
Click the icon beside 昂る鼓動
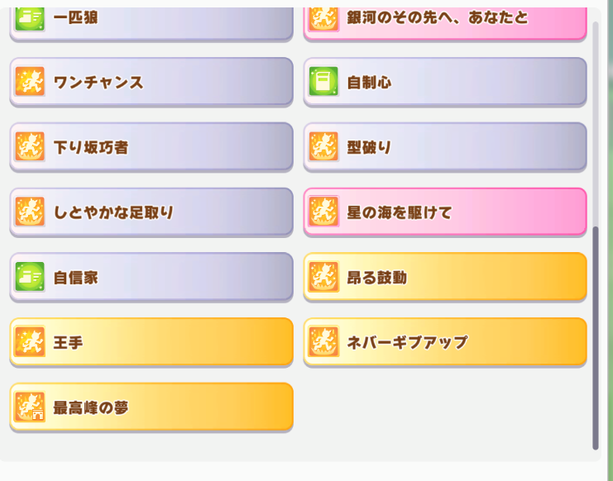click(x=323, y=277)
